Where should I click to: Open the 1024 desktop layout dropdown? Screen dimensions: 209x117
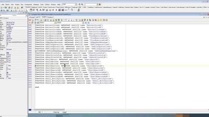pyautogui.click(x=76, y=4)
